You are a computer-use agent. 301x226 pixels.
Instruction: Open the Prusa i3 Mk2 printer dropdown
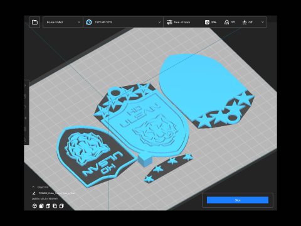click(x=63, y=22)
